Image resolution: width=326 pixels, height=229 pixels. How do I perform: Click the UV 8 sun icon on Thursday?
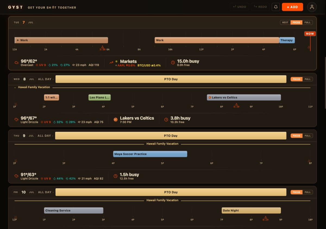coord(42,179)
